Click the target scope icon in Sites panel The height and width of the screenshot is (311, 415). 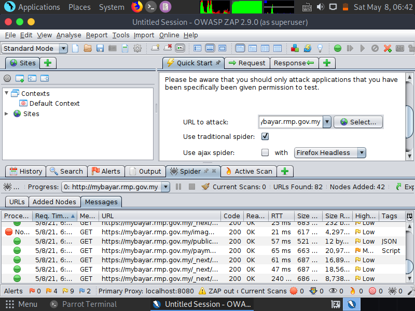point(7,78)
